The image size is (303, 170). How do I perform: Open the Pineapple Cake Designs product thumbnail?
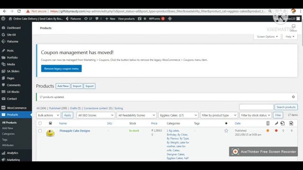50,133
